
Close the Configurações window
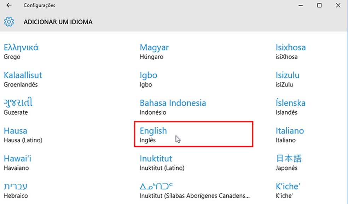click(x=338, y=5)
